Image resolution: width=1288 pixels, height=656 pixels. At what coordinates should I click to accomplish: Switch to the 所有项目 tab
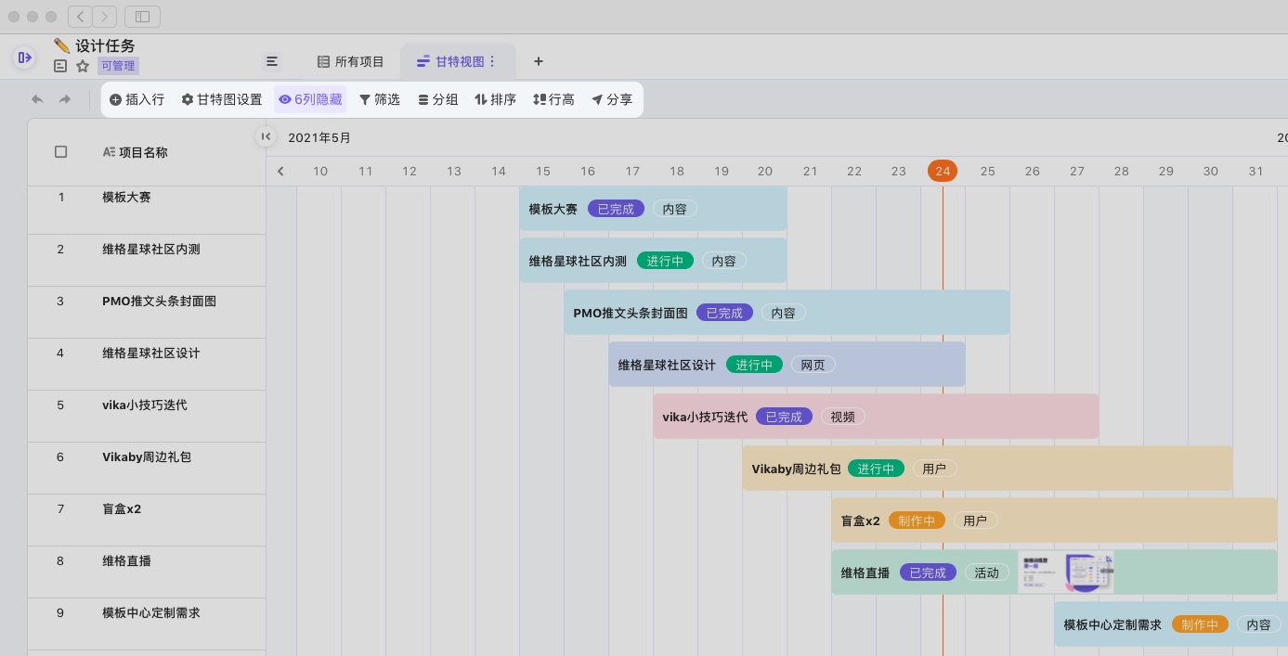351,61
